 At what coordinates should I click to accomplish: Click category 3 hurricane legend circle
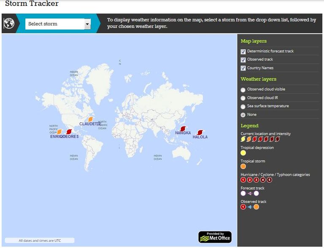[x=256, y=180]
